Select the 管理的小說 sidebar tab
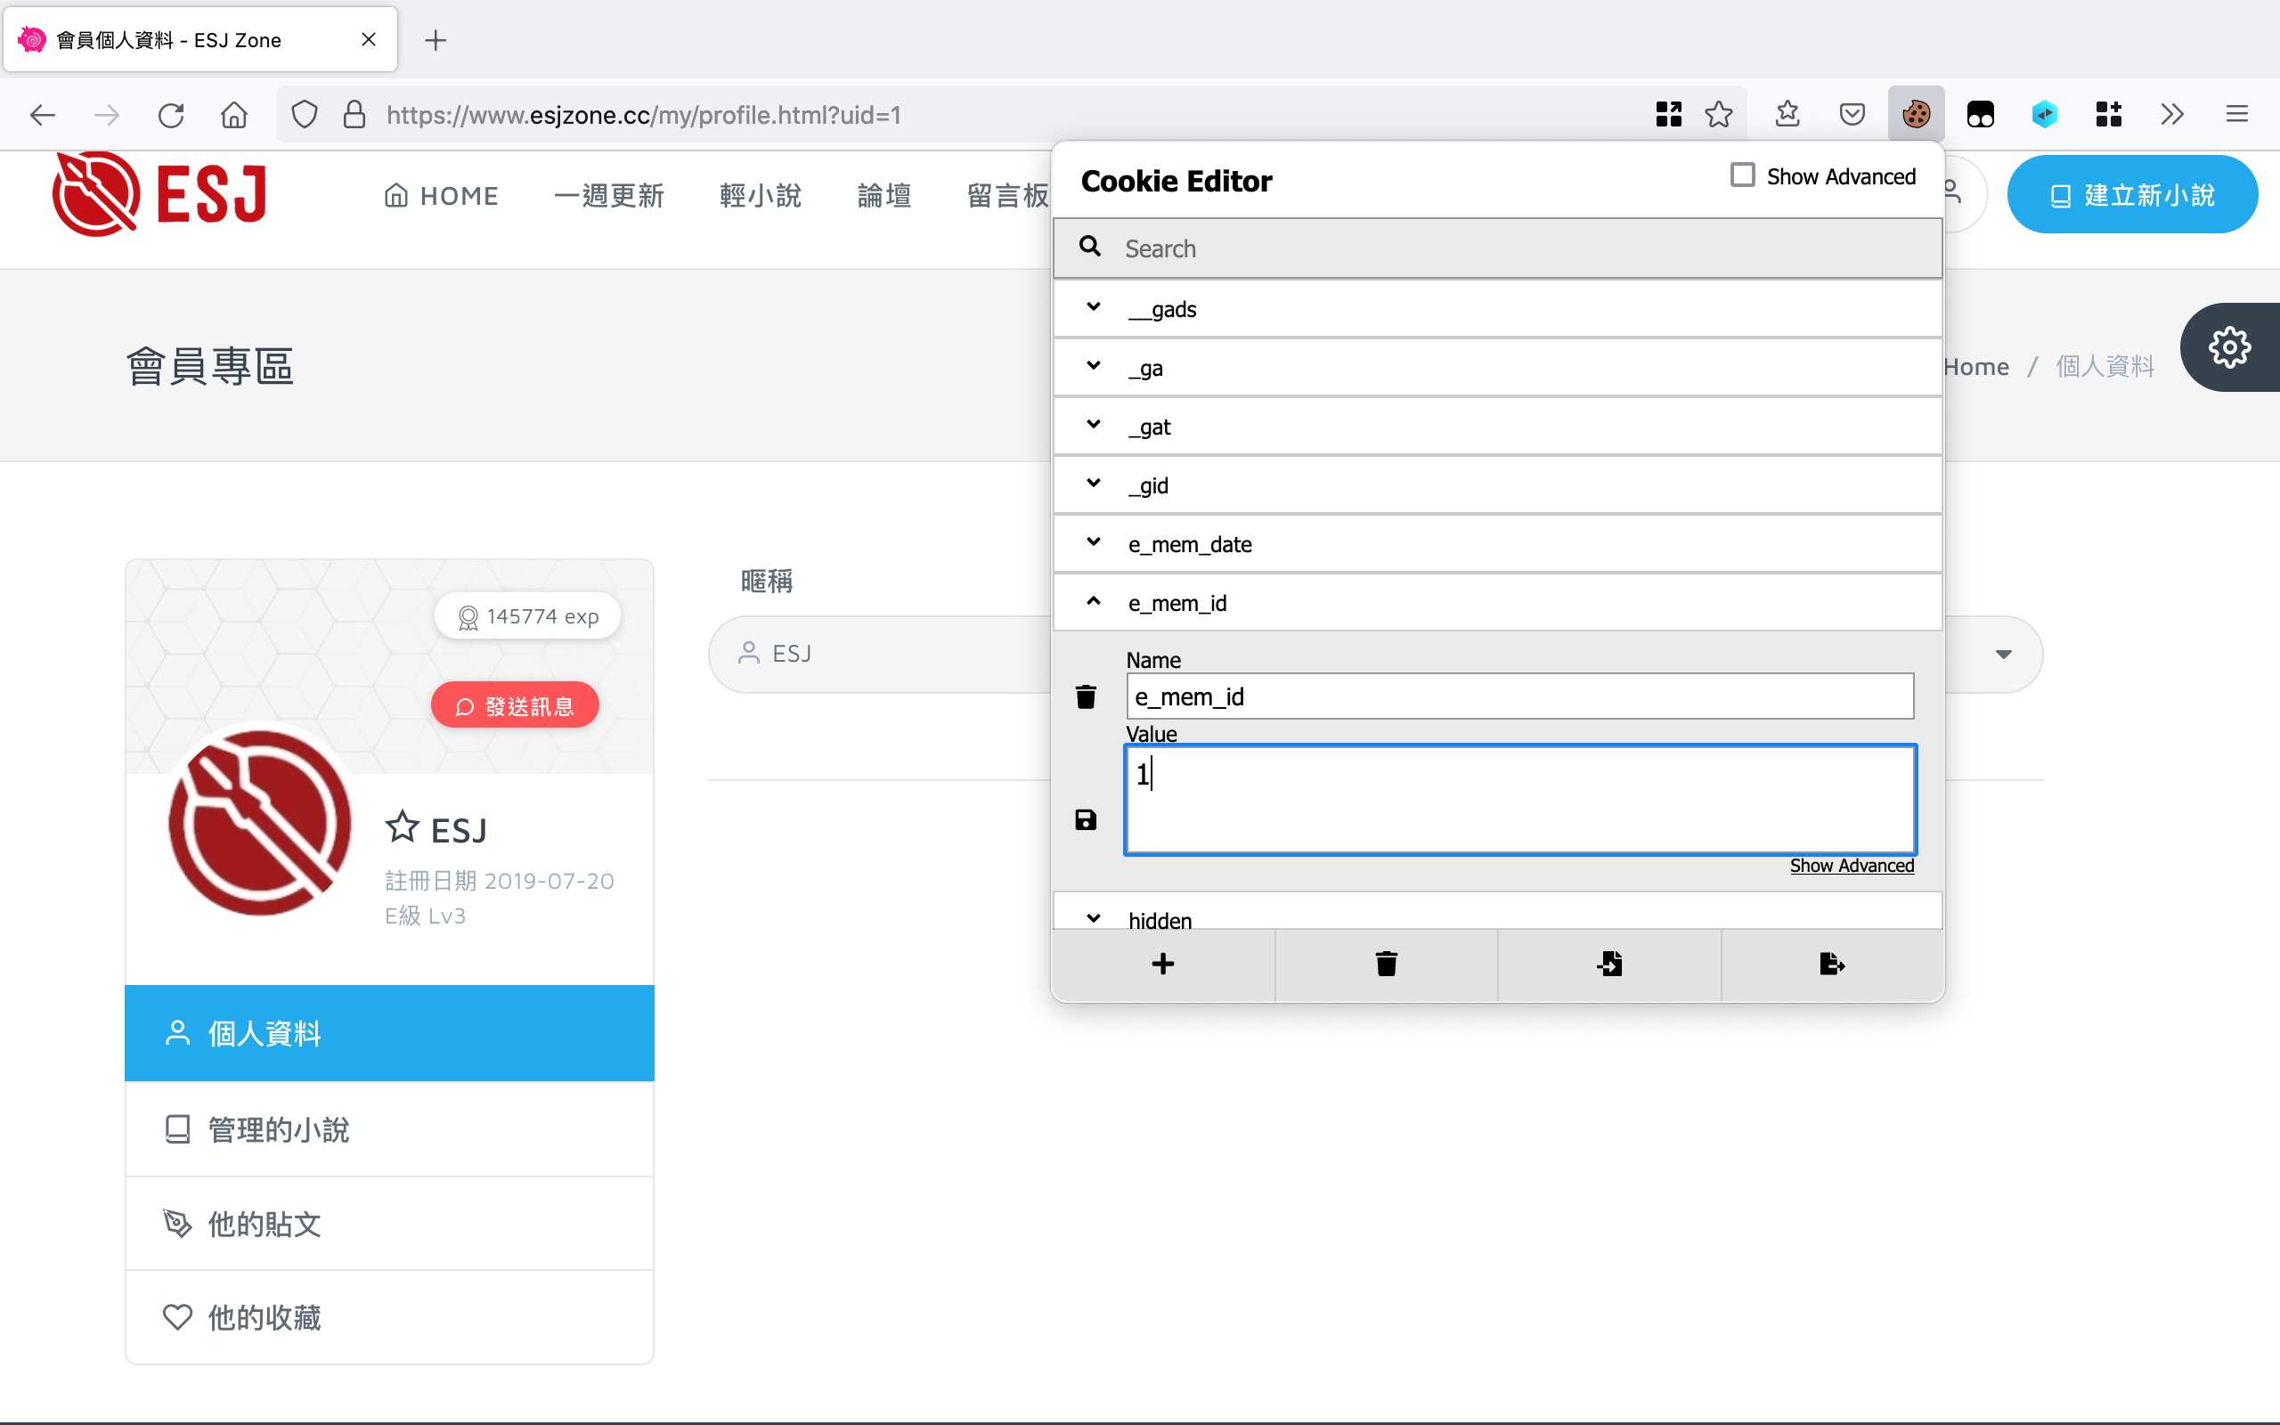Image resolution: width=2280 pixels, height=1425 pixels. tap(389, 1129)
